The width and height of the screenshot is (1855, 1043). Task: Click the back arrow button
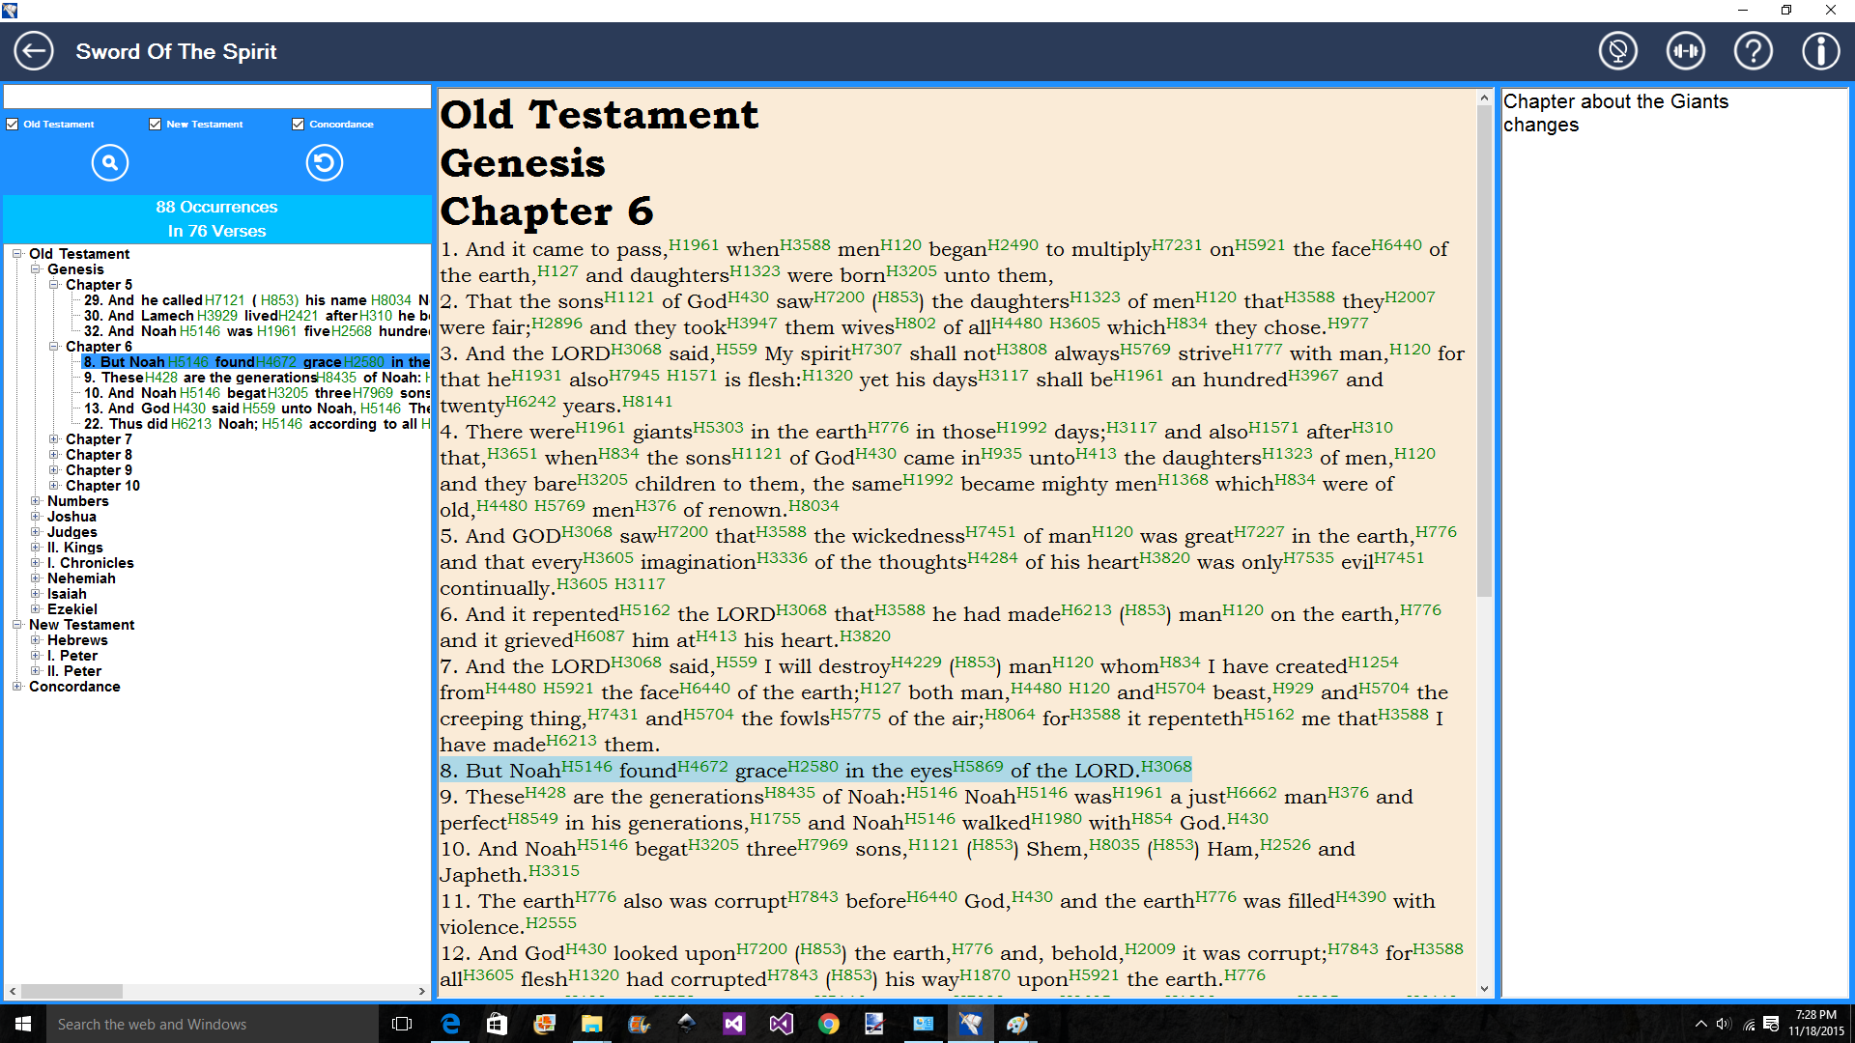34,51
